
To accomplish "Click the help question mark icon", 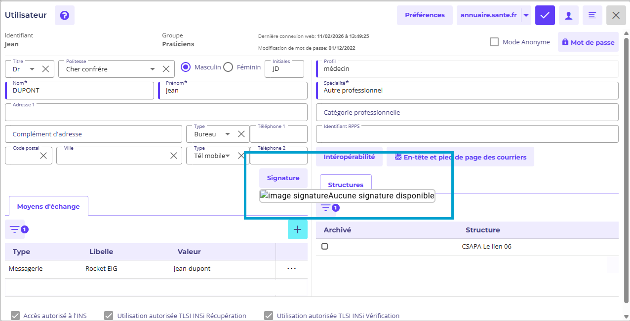I will [x=64, y=15].
